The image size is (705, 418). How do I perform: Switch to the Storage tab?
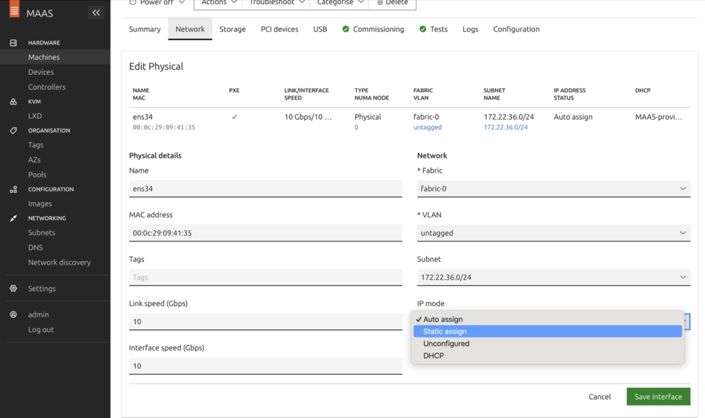click(233, 29)
